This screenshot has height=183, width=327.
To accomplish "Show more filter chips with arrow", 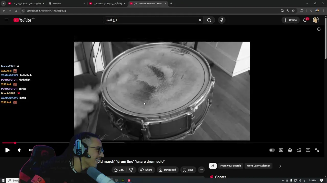I will pyautogui.click(x=280, y=166).
